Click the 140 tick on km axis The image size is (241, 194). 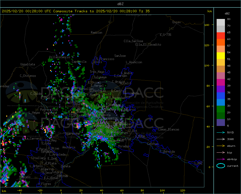(207, 25)
